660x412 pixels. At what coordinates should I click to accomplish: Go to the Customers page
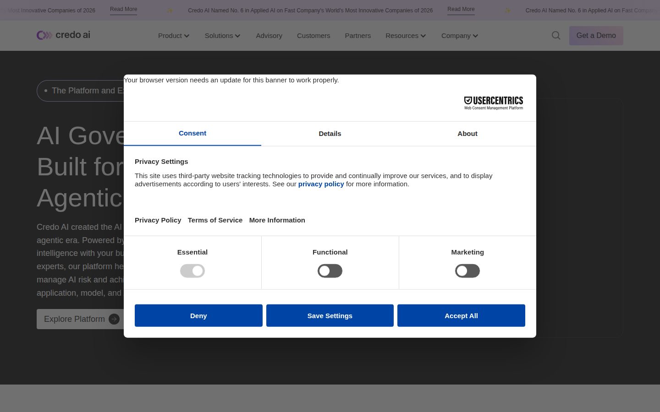click(313, 36)
